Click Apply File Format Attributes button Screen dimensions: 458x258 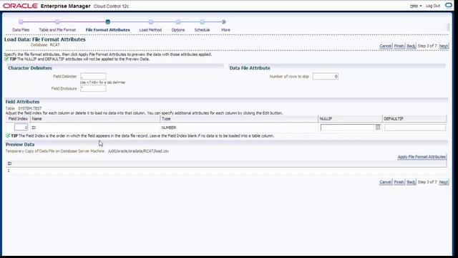click(x=422, y=157)
